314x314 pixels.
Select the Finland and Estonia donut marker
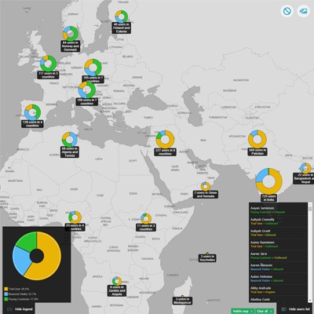[122, 16]
